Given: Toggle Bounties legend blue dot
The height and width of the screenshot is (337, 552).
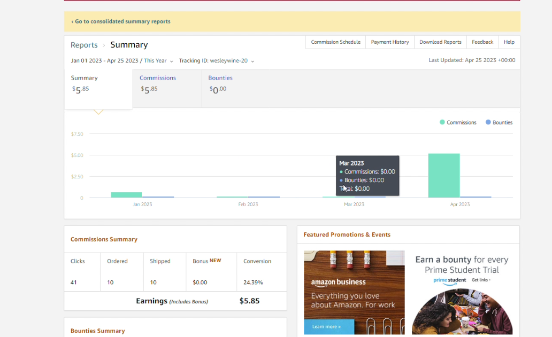Looking at the screenshot, I should tap(488, 122).
